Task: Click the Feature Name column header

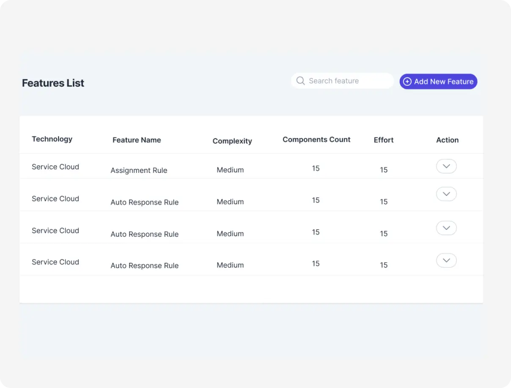Action: click(x=137, y=140)
